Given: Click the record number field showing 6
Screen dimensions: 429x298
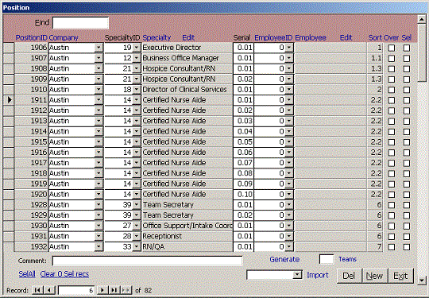Looking at the screenshot, I should (76, 290).
